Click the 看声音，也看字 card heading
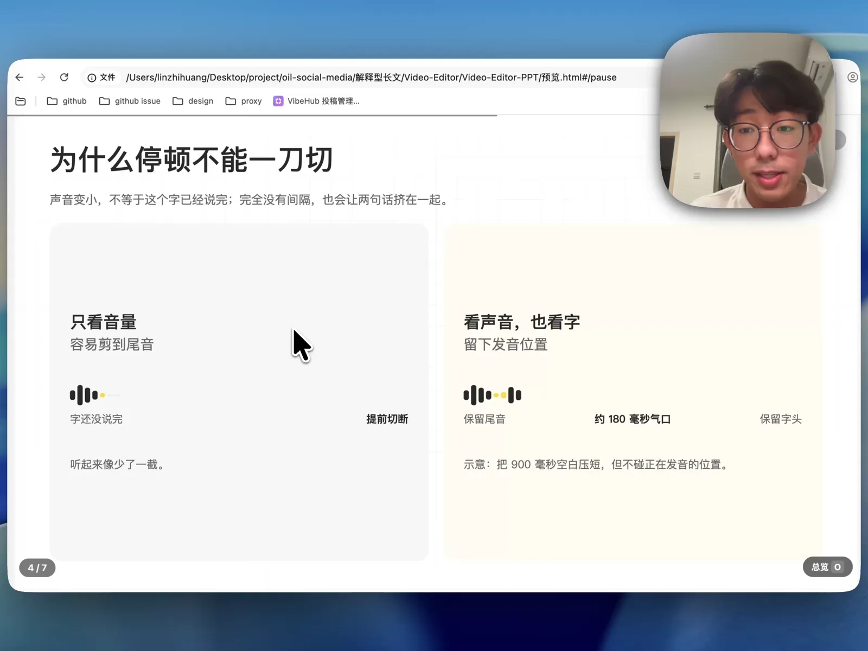Viewport: 868px width, 651px height. click(x=522, y=322)
